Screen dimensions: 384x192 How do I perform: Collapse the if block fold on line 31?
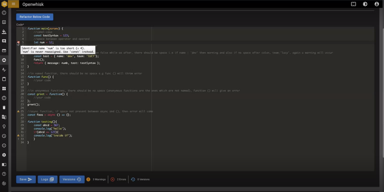coord(25,132)
